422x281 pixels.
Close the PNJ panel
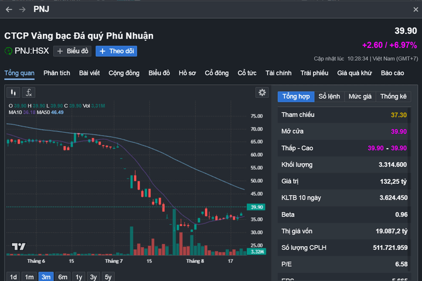pyautogui.click(x=416, y=10)
